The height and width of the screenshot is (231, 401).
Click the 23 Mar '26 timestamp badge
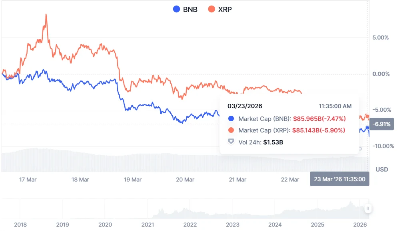click(x=339, y=179)
